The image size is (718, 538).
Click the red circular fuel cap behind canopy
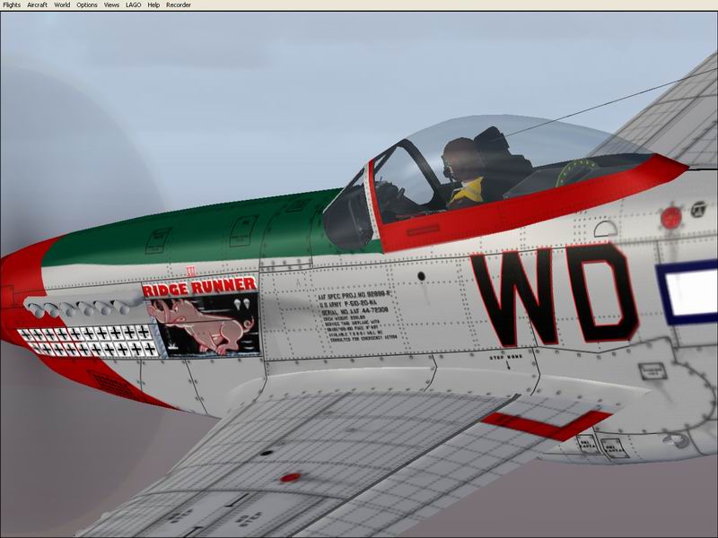point(670,217)
